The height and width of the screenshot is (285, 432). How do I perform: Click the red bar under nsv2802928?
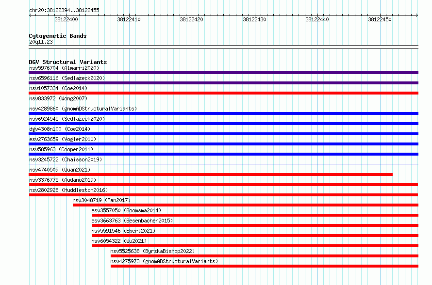point(223,195)
